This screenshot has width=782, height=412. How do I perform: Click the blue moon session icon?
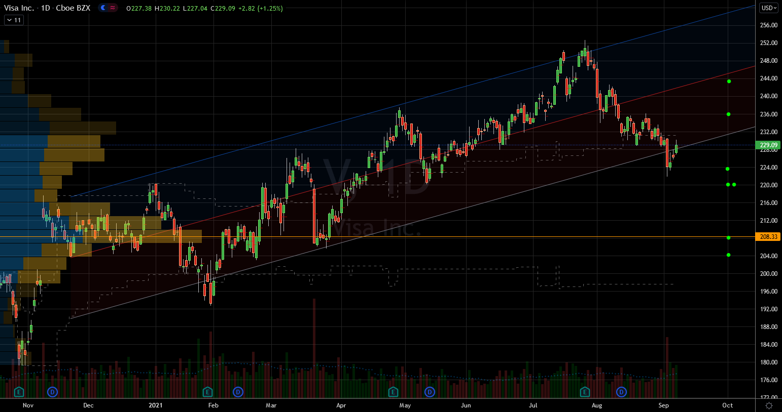(x=103, y=8)
